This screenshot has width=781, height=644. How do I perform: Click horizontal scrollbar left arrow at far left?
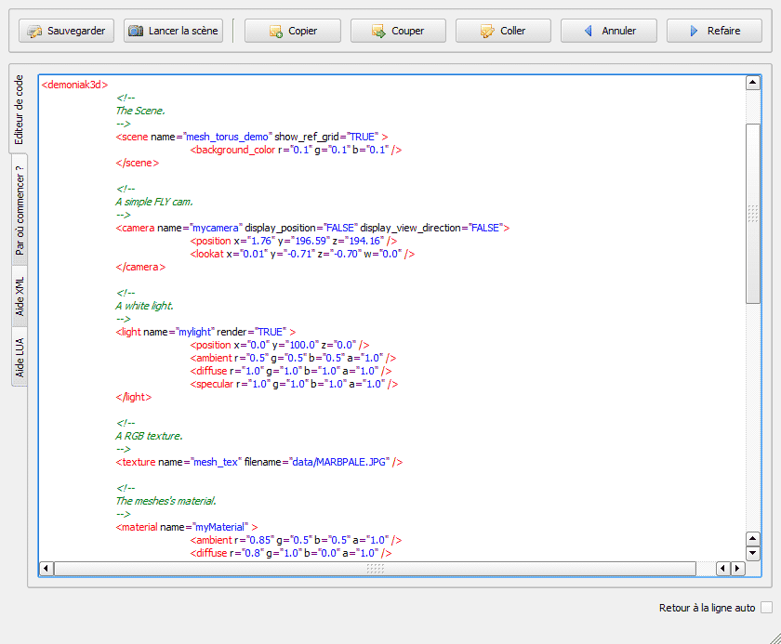pyautogui.click(x=46, y=569)
